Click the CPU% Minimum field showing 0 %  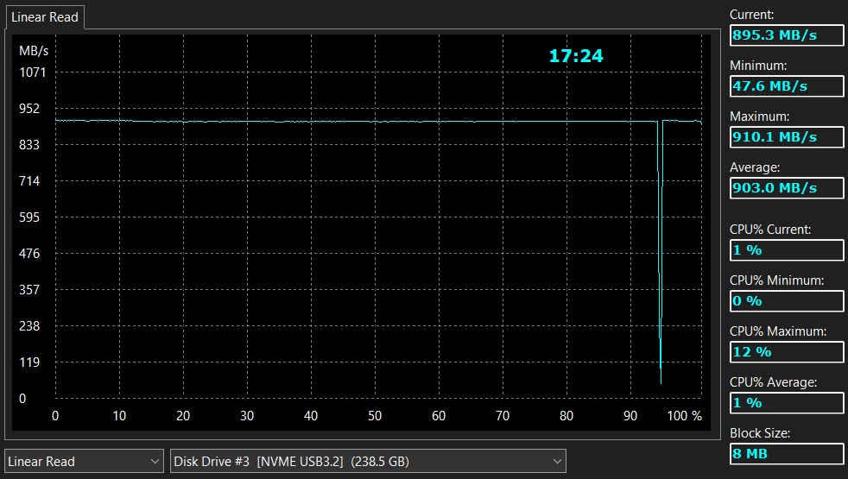pyautogui.click(x=787, y=300)
